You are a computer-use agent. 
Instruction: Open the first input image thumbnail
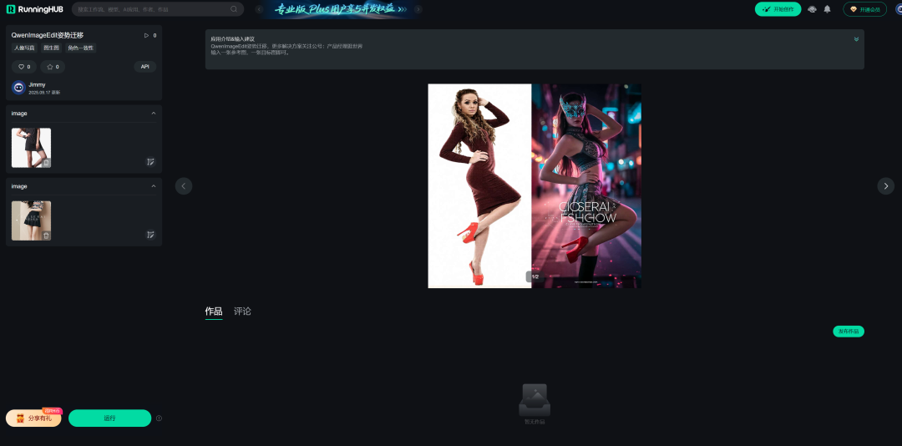(x=31, y=148)
